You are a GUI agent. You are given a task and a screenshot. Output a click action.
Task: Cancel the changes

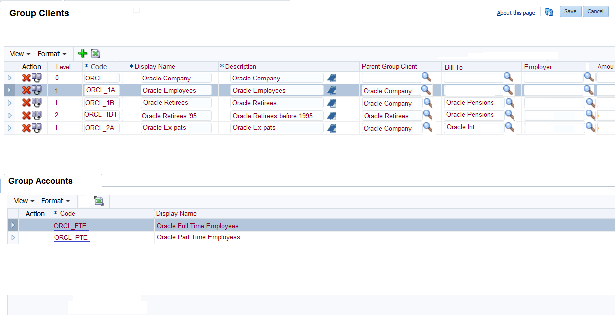(x=596, y=11)
